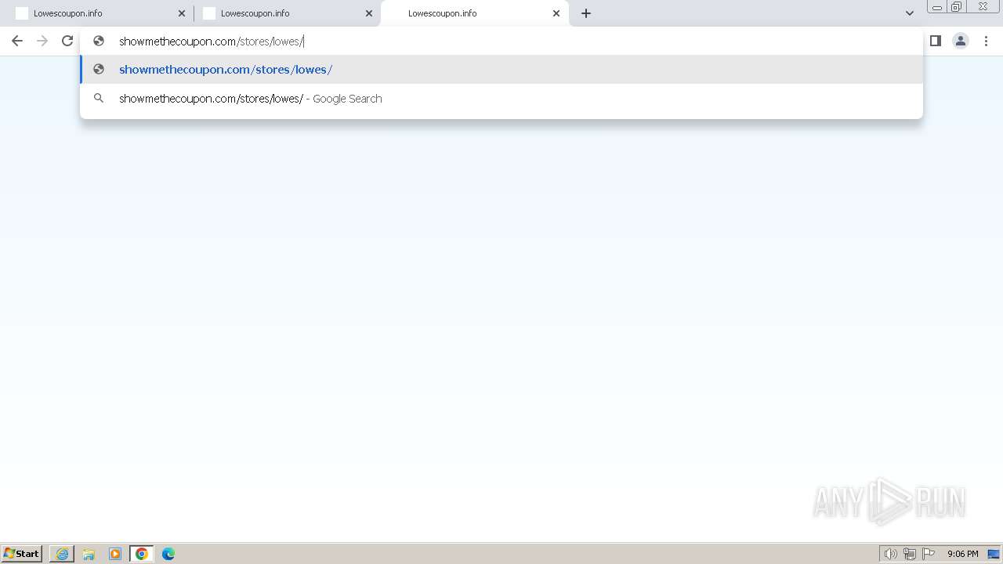The image size is (1003, 564).
Task: Launch Microsoft Edge from the taskbar
Action: pos(168,554)
